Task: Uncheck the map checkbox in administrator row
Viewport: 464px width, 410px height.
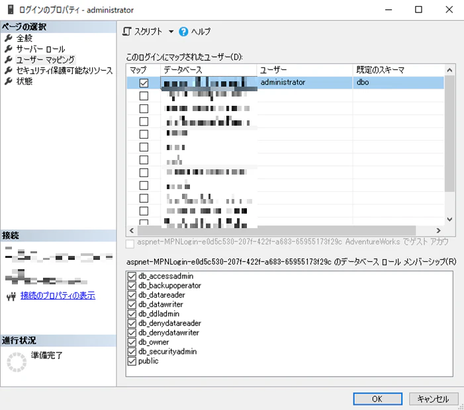Action: coord(144,83)
